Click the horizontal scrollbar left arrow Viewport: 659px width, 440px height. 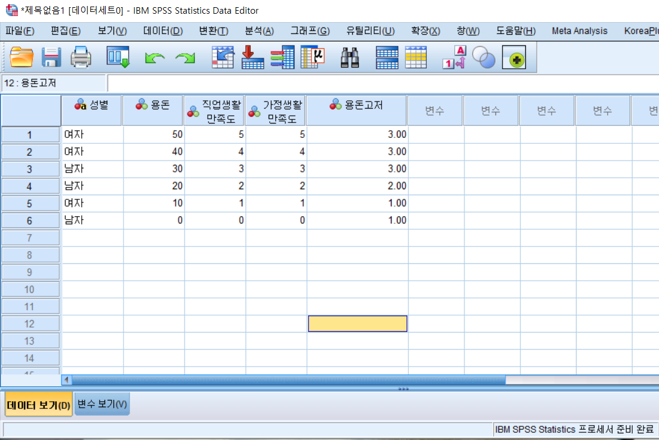(66, 380)
